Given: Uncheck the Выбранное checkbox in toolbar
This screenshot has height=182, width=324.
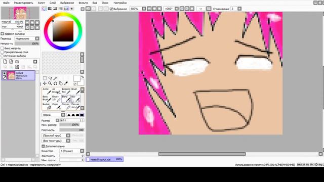Looking at the screenshot, I should tap(111, 9).
